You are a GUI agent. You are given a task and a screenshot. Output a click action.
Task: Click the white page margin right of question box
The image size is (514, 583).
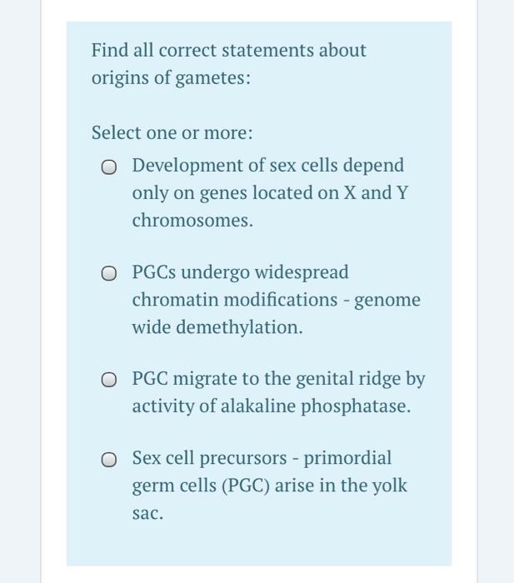coord(464,291)
